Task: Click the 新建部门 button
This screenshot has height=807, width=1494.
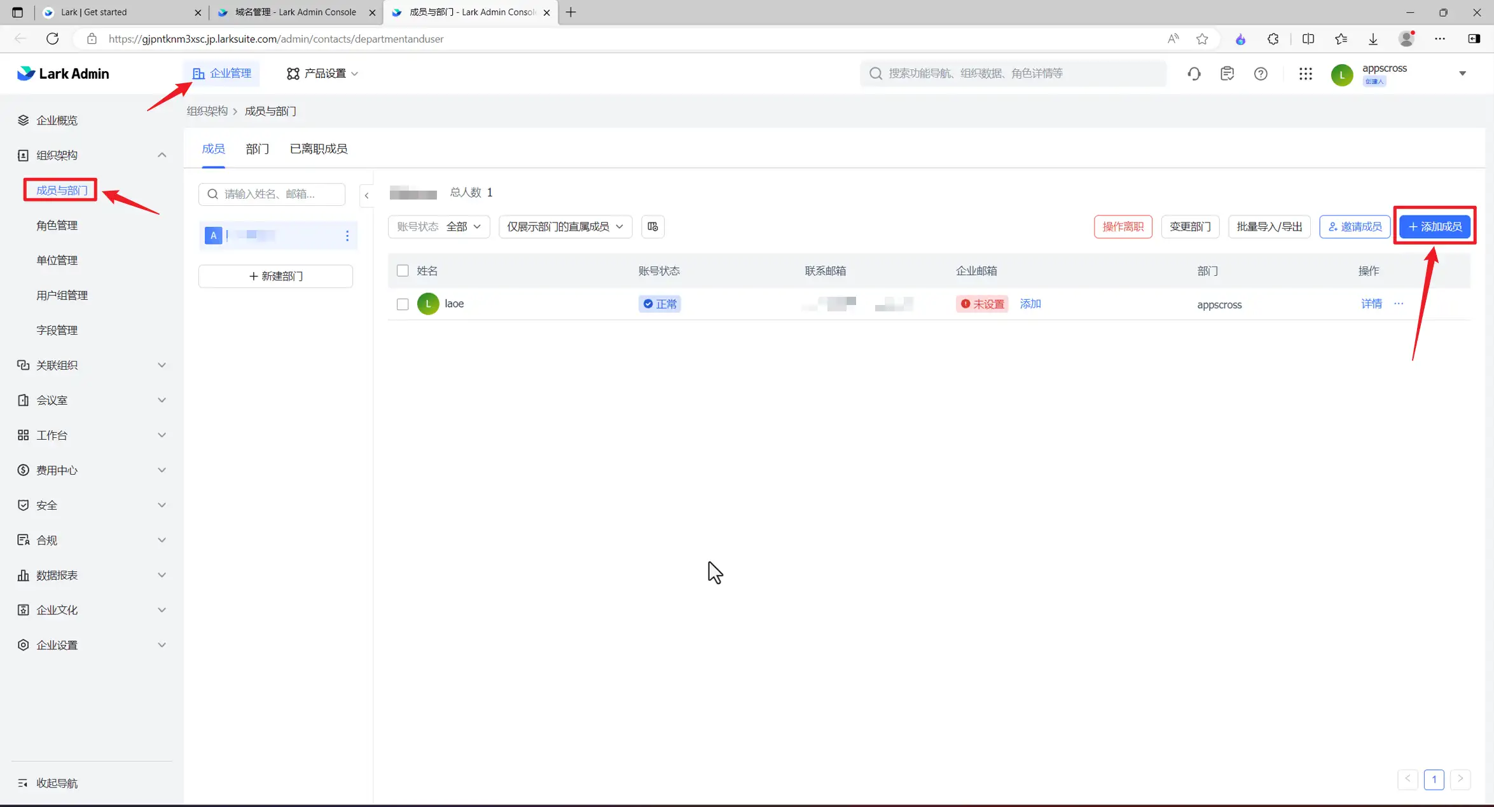Action: [x=276, y=276]
